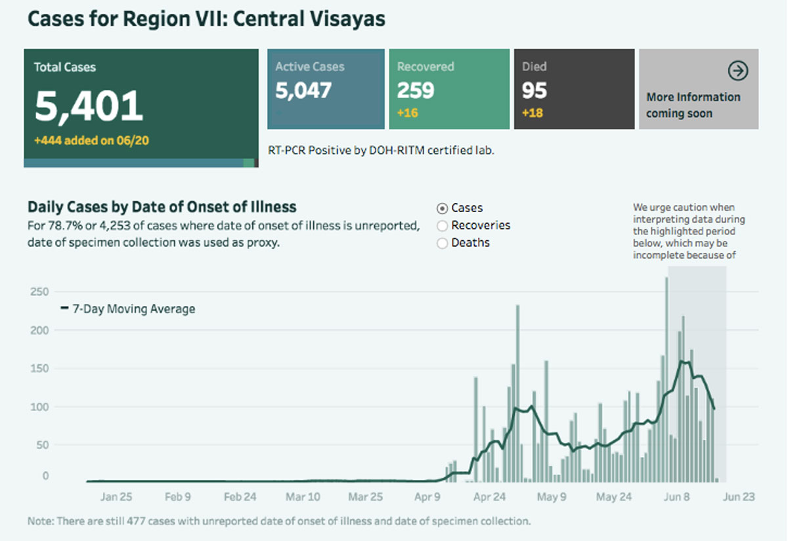Click the circled arrow icon in the gray tile
Screen dimensions: 788x541
click(738, 70)
